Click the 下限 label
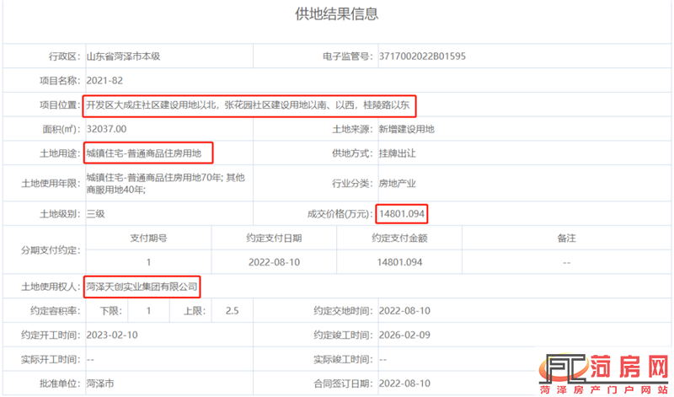Screen dimensions: 674x397 point(111,310)
